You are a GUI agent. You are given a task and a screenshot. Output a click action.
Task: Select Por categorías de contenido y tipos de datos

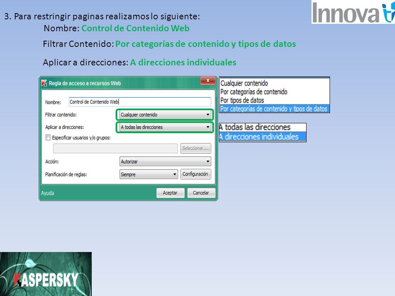click(x=274, y=109)
